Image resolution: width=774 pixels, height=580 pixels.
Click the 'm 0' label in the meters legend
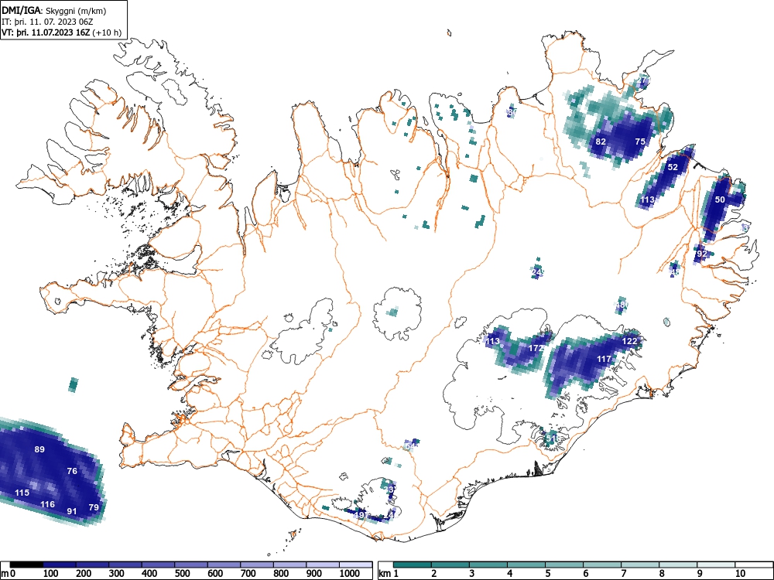9,574
